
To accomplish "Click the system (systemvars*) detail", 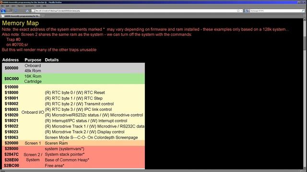I will pyautogui.click(x=64, y=149).
